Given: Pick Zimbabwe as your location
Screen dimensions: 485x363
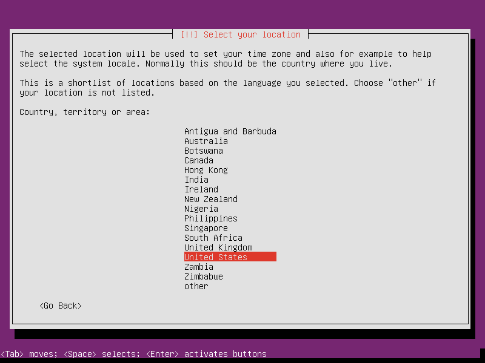Looking at the screenshot, I should pos(203,276).
